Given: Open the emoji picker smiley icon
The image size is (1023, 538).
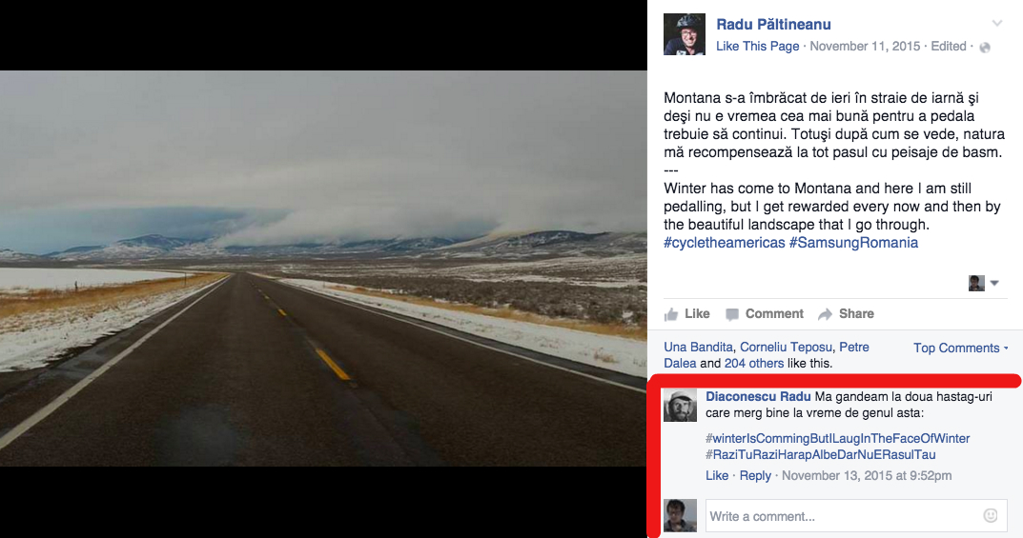Looking at the screenshot, I should click(x=991, y=516).
